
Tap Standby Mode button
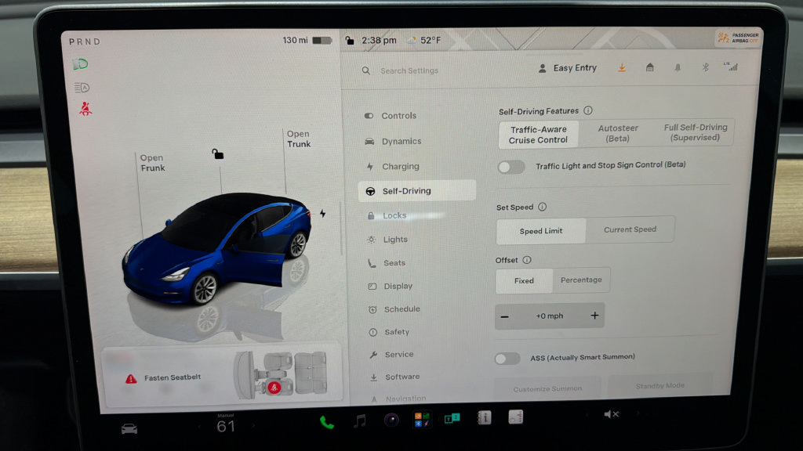(x=660, y=385)
